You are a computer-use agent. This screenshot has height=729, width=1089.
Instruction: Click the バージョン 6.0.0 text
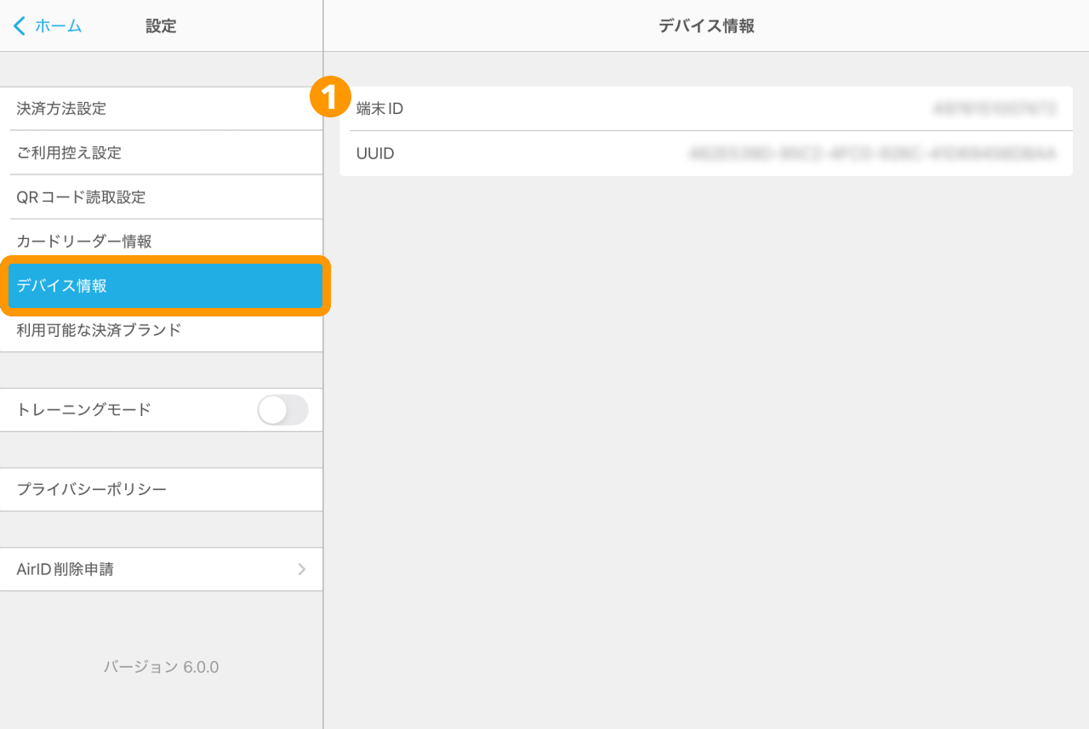coord(161,667)
